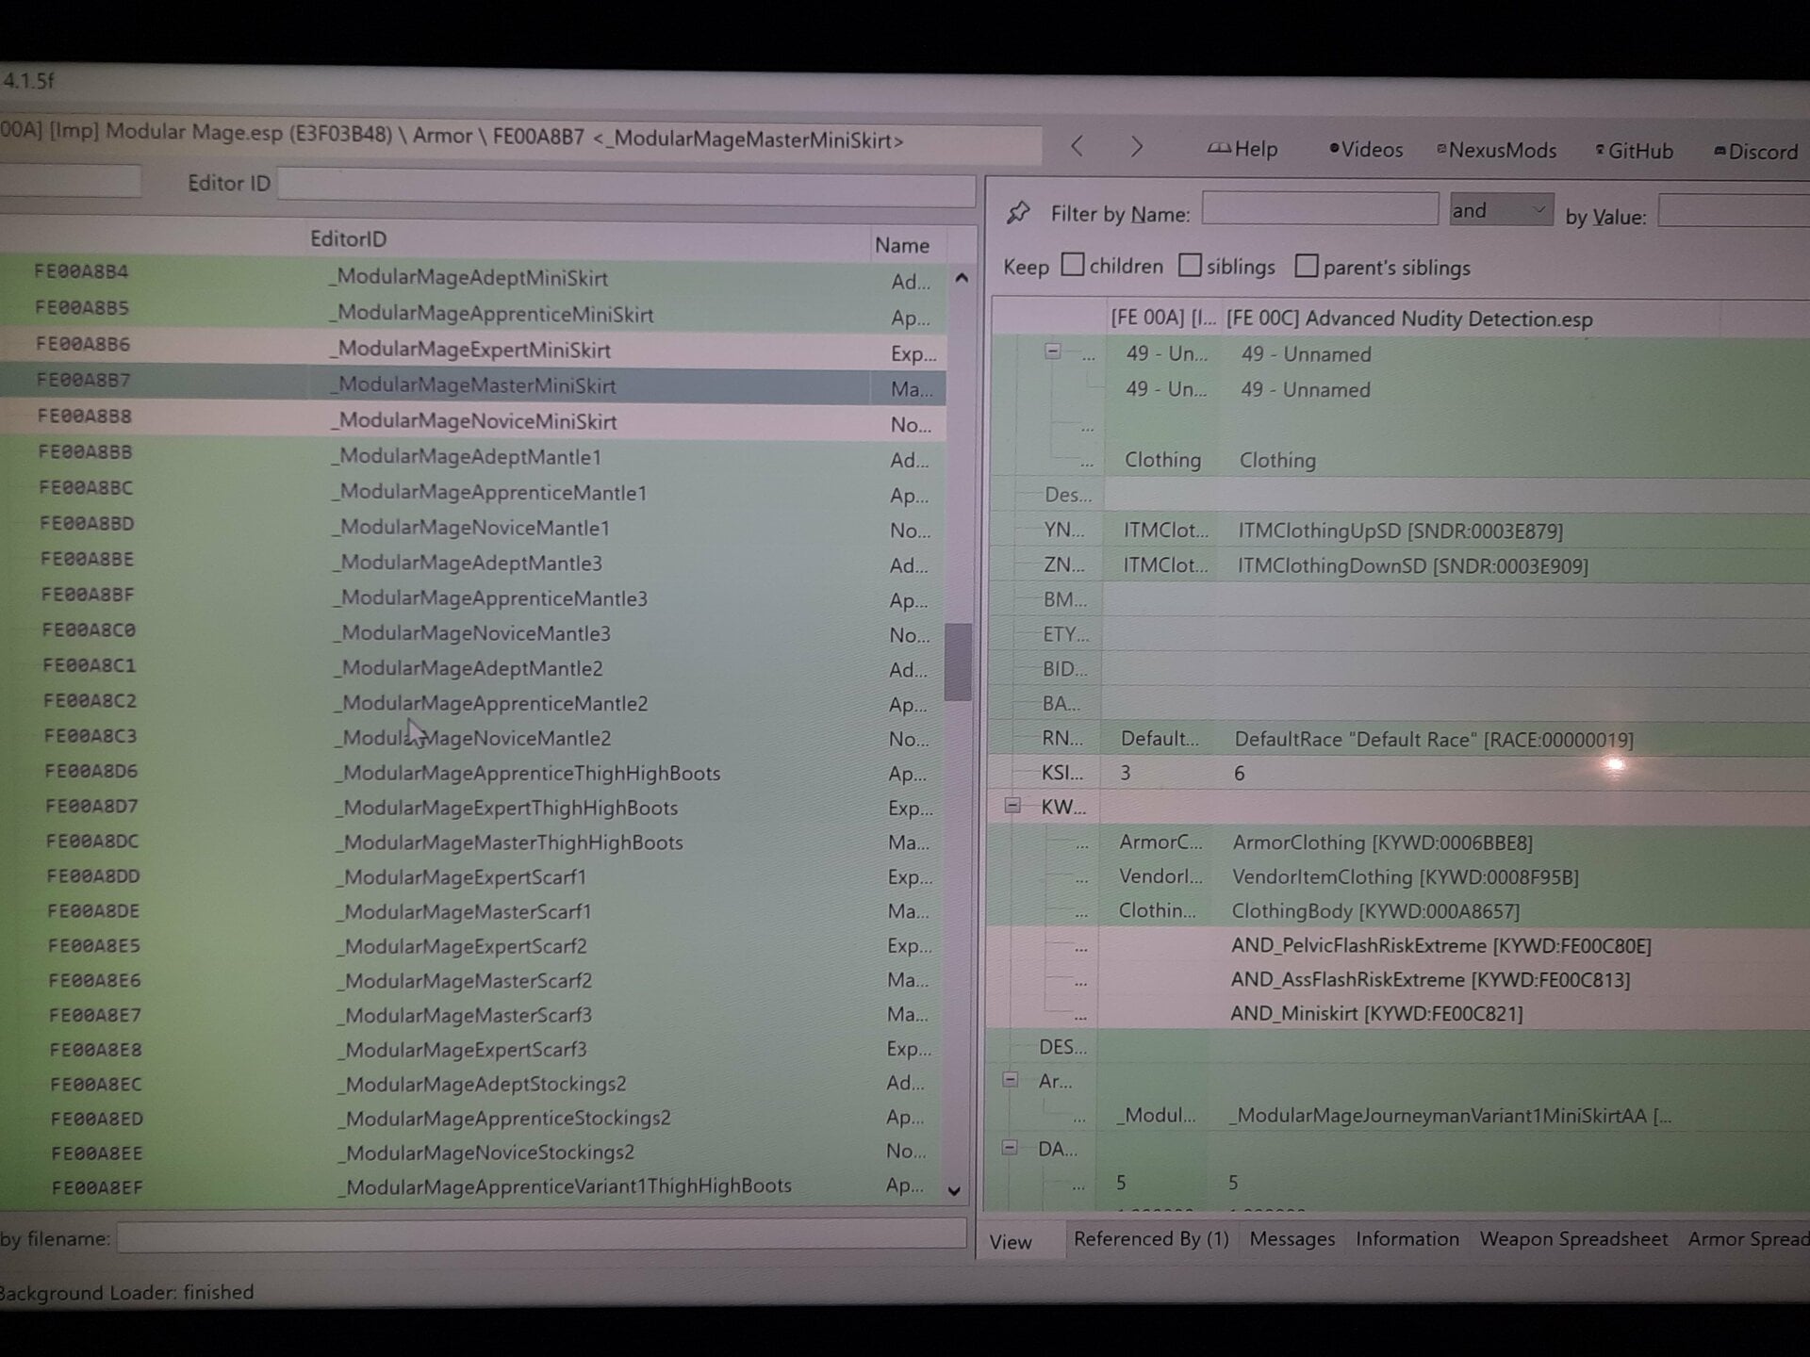Collapse the KW... keywords node

click(1012, 806)
